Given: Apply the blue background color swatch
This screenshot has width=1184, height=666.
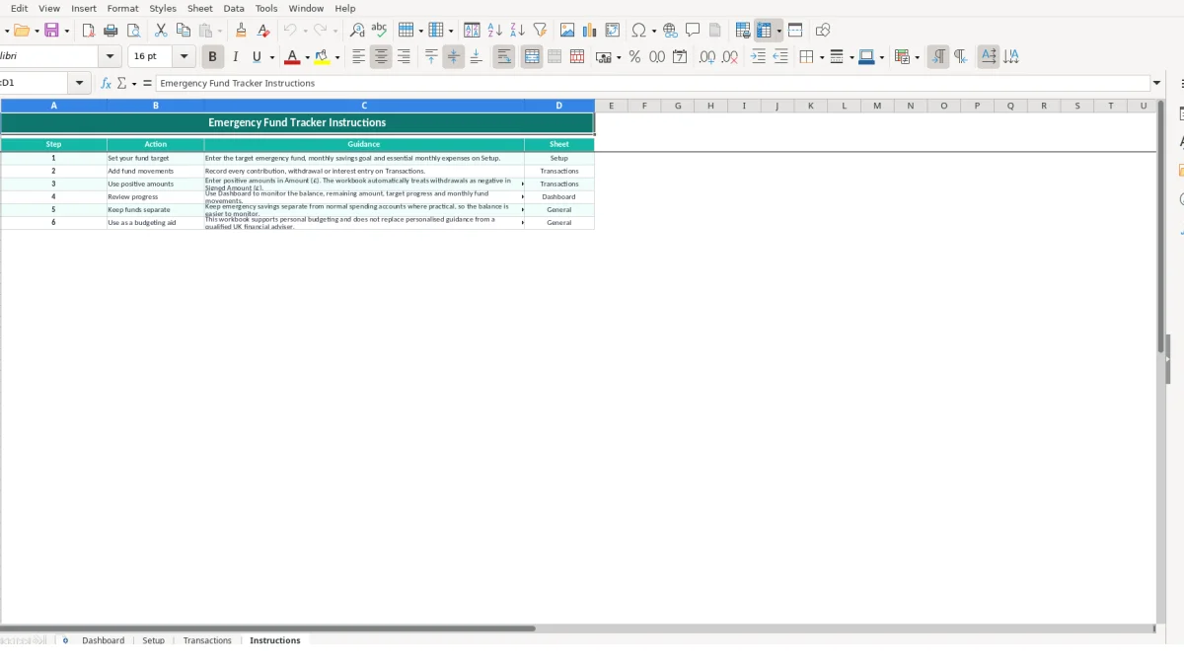Looking at the screenshot, I should (866, 57).
